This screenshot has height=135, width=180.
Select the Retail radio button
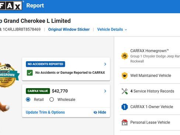tap(28, 100)
